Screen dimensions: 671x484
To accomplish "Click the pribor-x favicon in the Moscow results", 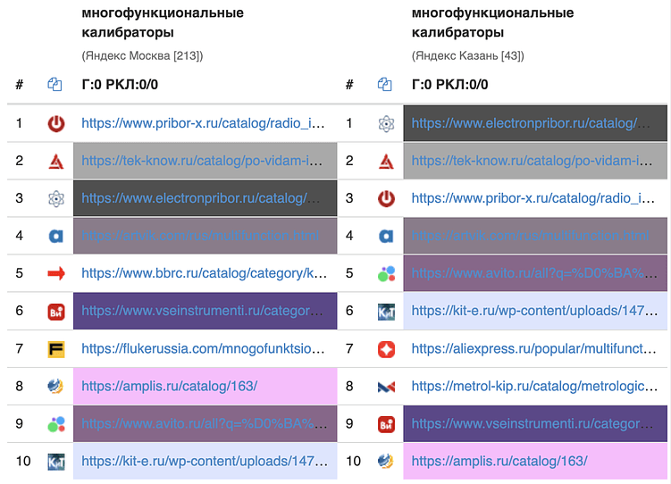I will pos(56,123).
